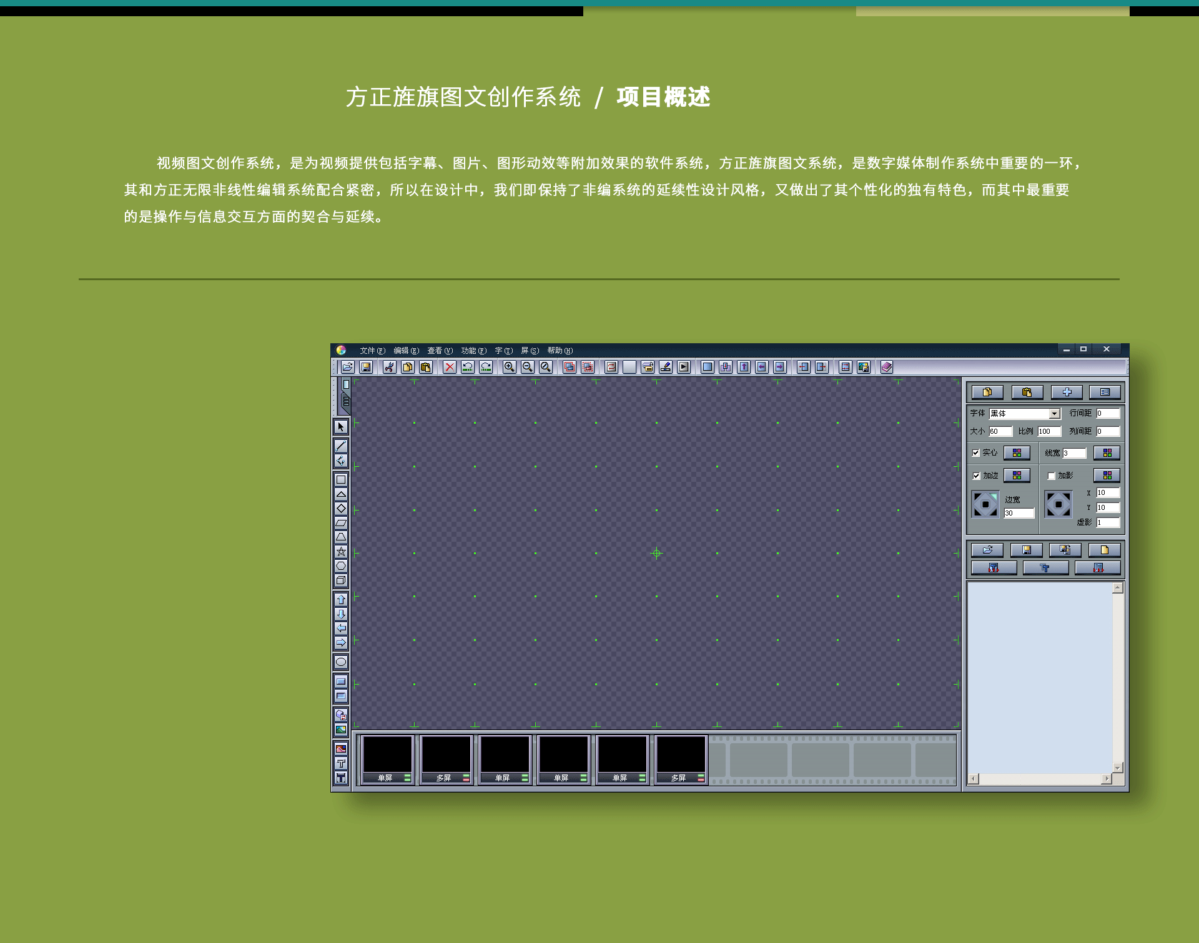This screenshot has height=943, width=1199.
Task: Click the red X delete icon
Action: point(450,367)
